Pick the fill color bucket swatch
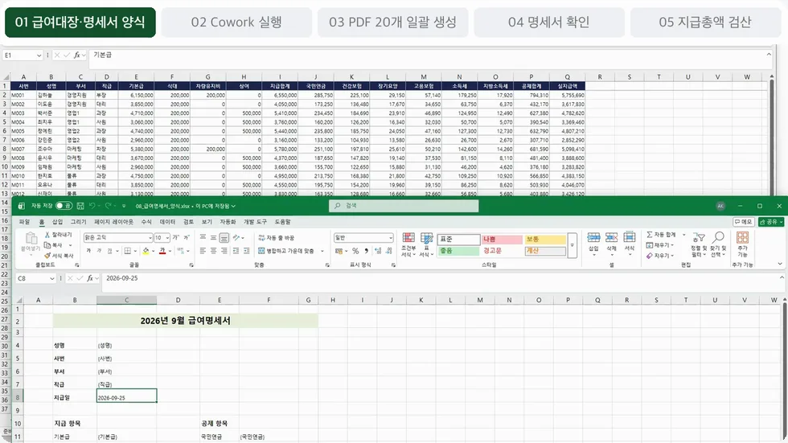Screen dimensions: 788x443 (x=146, y=251)
